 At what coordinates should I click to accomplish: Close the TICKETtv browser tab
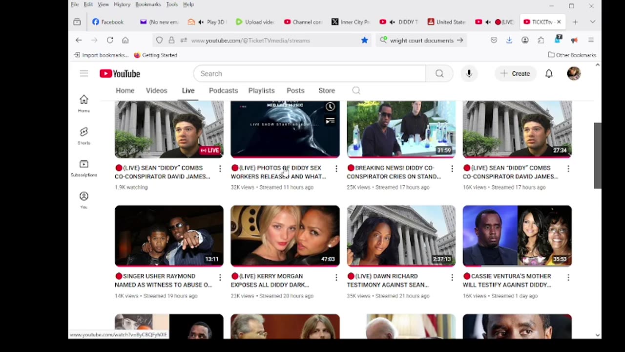click(559, 22)
